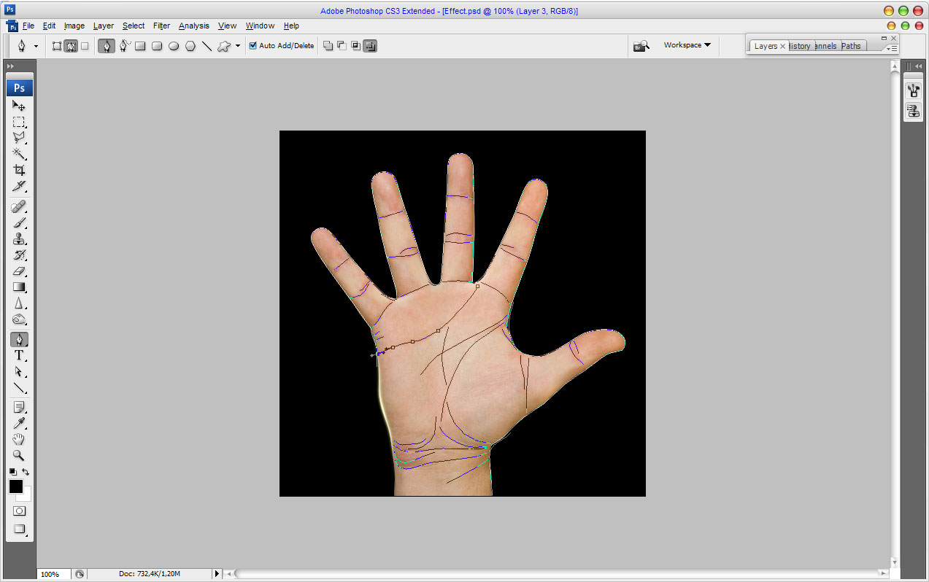Click the Go to Bridge button
This screenshot has height=582, width=929.
(x=641, y=46)
